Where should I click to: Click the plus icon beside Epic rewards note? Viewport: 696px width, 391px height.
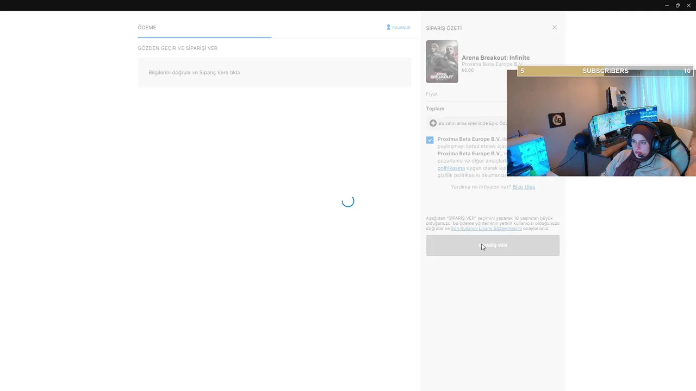point(433,123)
